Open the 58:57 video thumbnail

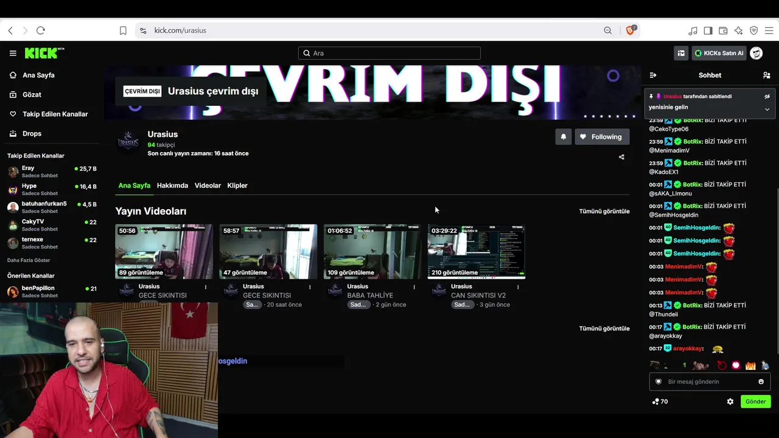(268, 252)
